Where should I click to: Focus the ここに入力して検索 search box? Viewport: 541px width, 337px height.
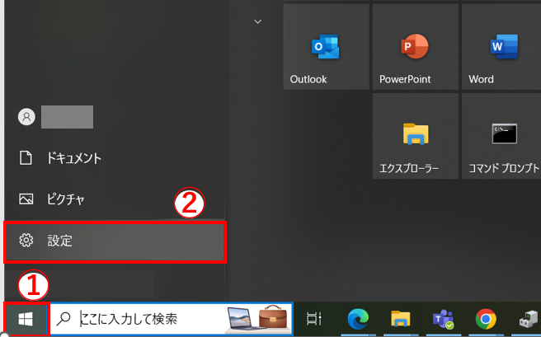[x=172, y=319]
